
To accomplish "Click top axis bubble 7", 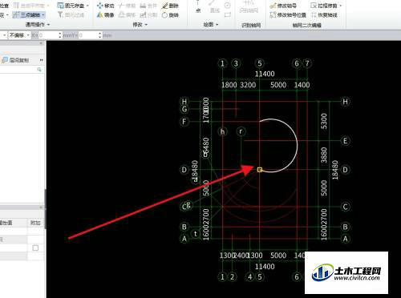I will (x=307, y=63).
